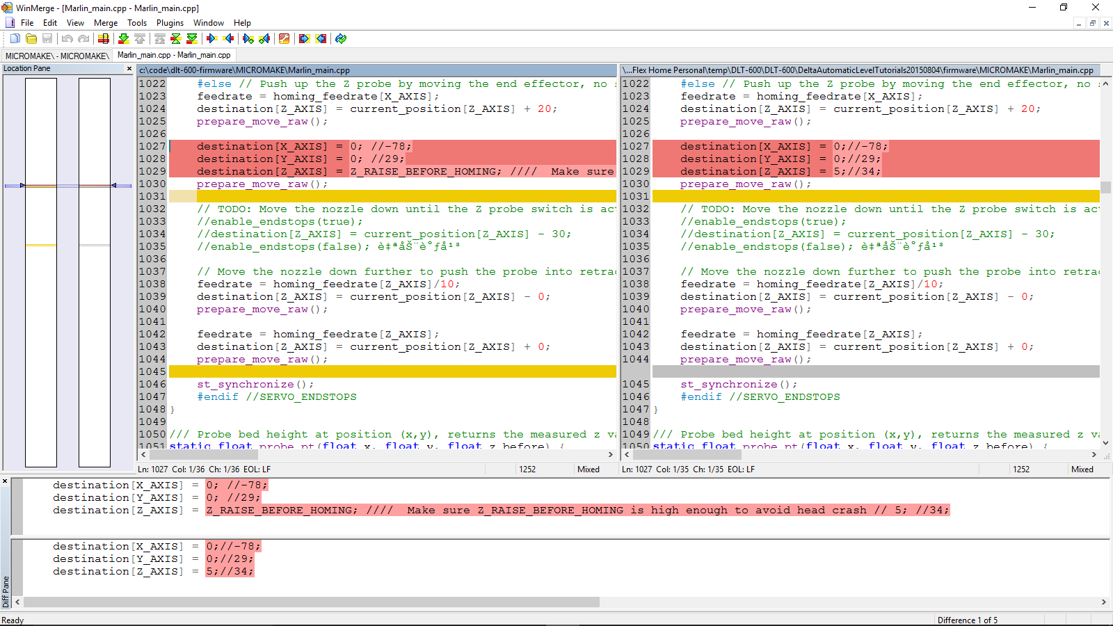The height and width of the screenshot is (626, 1113).
Task: Jump to the Next Difference
Action: (124, 39)
